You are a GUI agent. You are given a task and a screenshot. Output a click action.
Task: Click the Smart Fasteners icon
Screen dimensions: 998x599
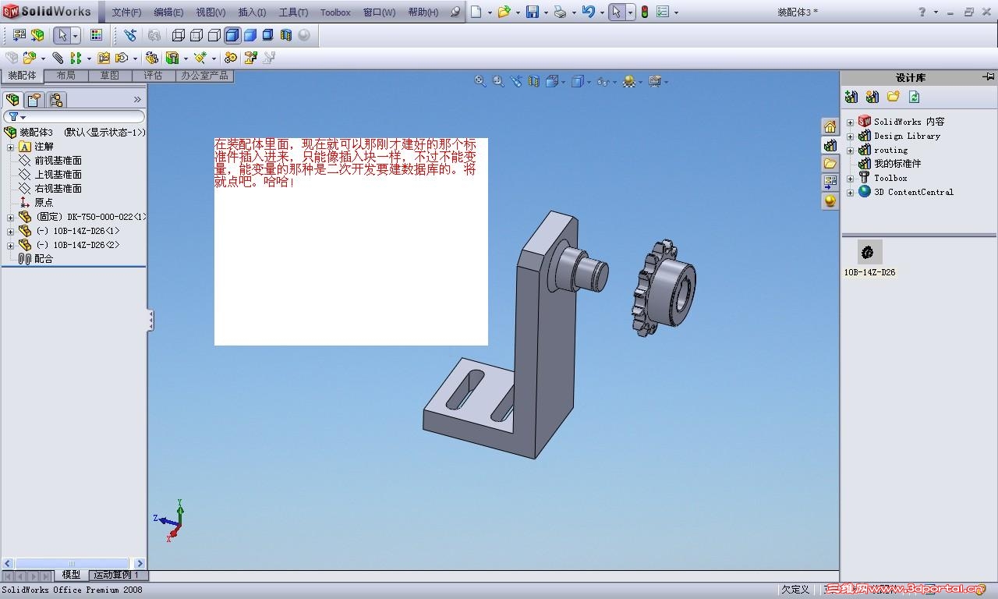pos(104,58)
